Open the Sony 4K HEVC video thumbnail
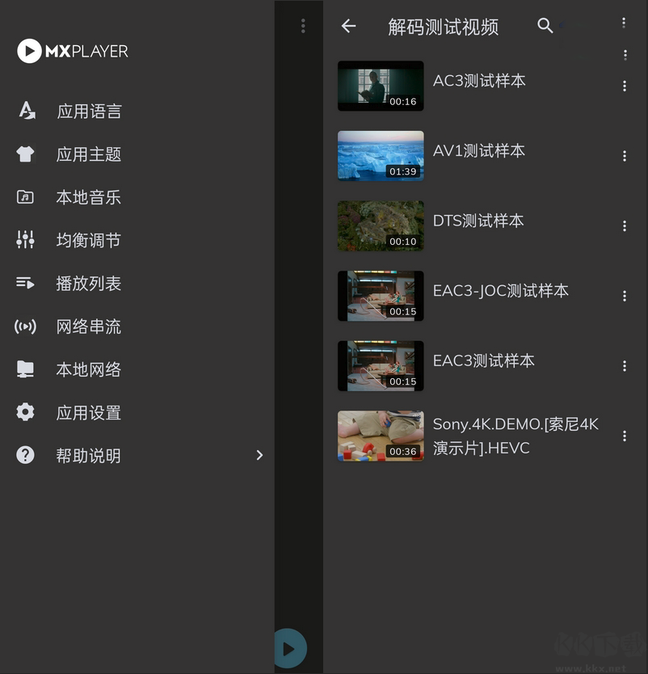The height and width of the screenshot is (674, 648). tap(380, 436)
